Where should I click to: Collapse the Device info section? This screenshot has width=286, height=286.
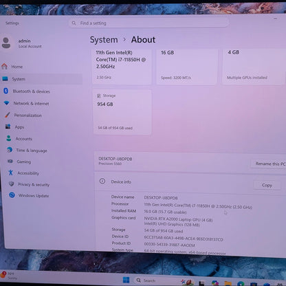(x=190, y=182)
